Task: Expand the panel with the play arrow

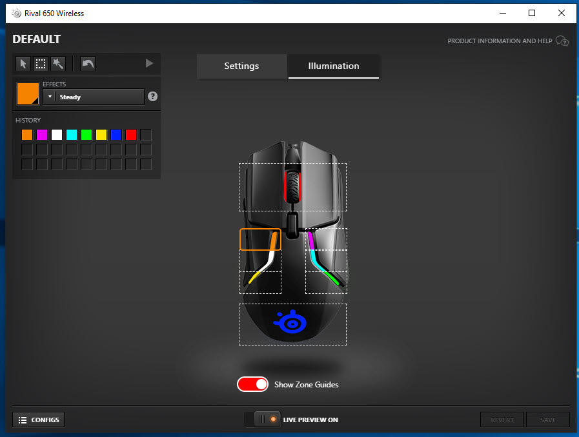Action: (x=149, y=63)
